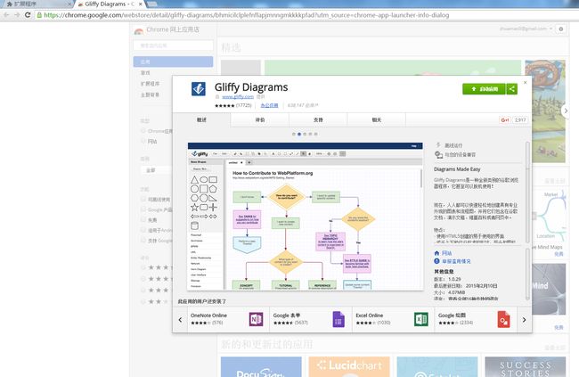
Task: Close the Gliffy Diagrams detail dialog
Action: tap(526, 82)
